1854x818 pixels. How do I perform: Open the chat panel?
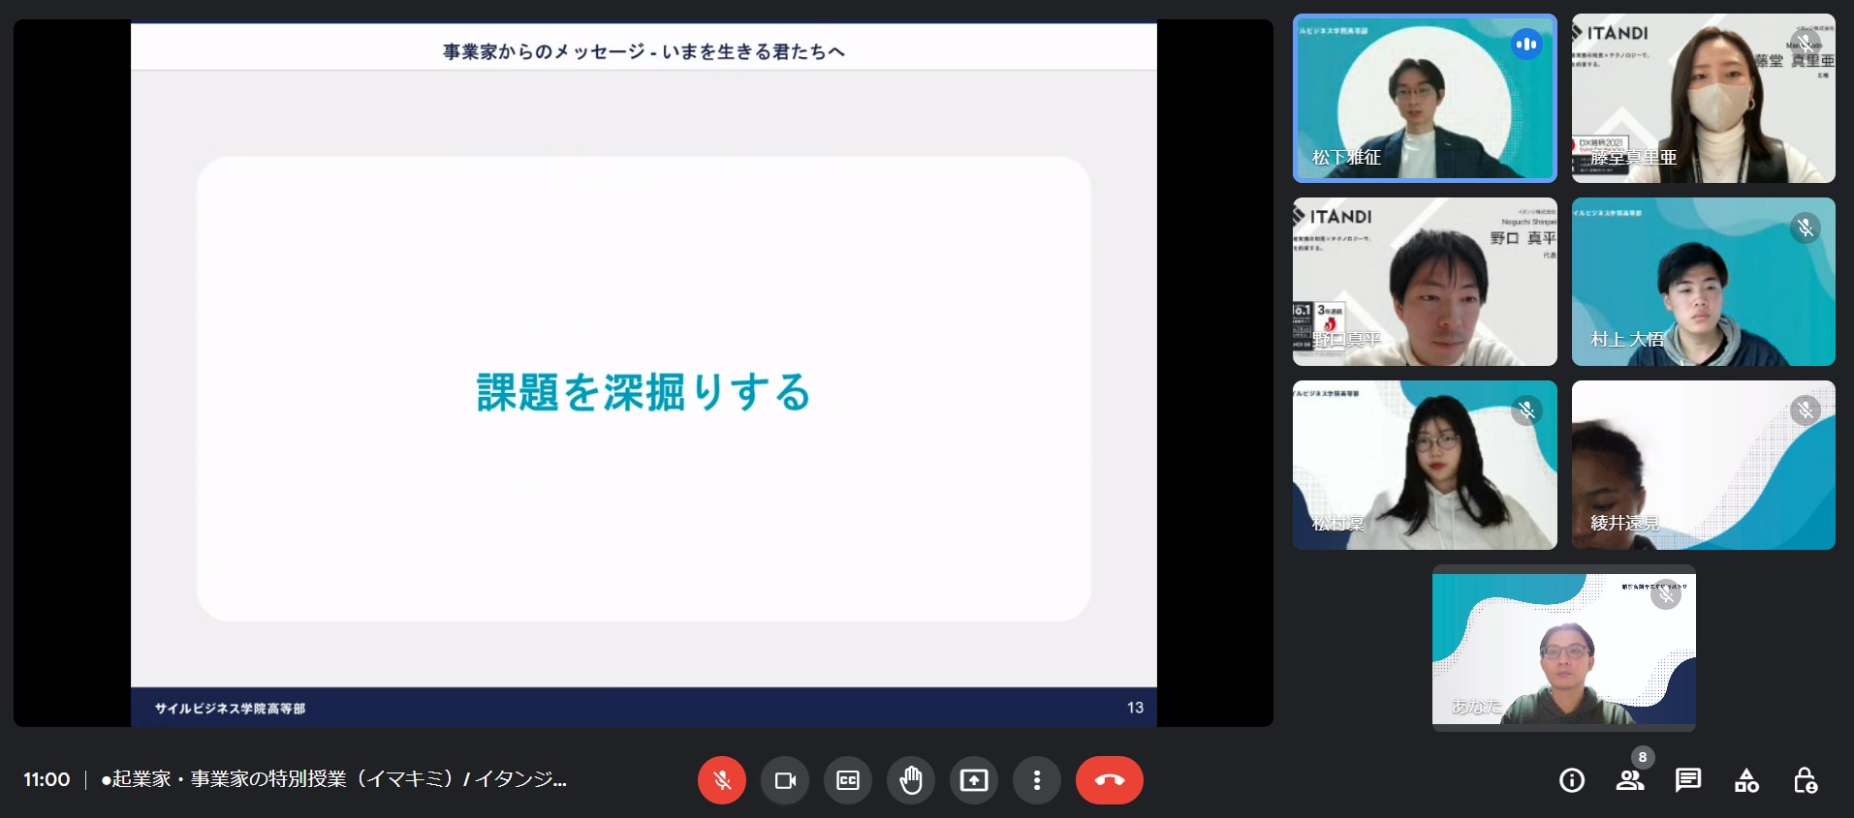tap(1688, 780)
